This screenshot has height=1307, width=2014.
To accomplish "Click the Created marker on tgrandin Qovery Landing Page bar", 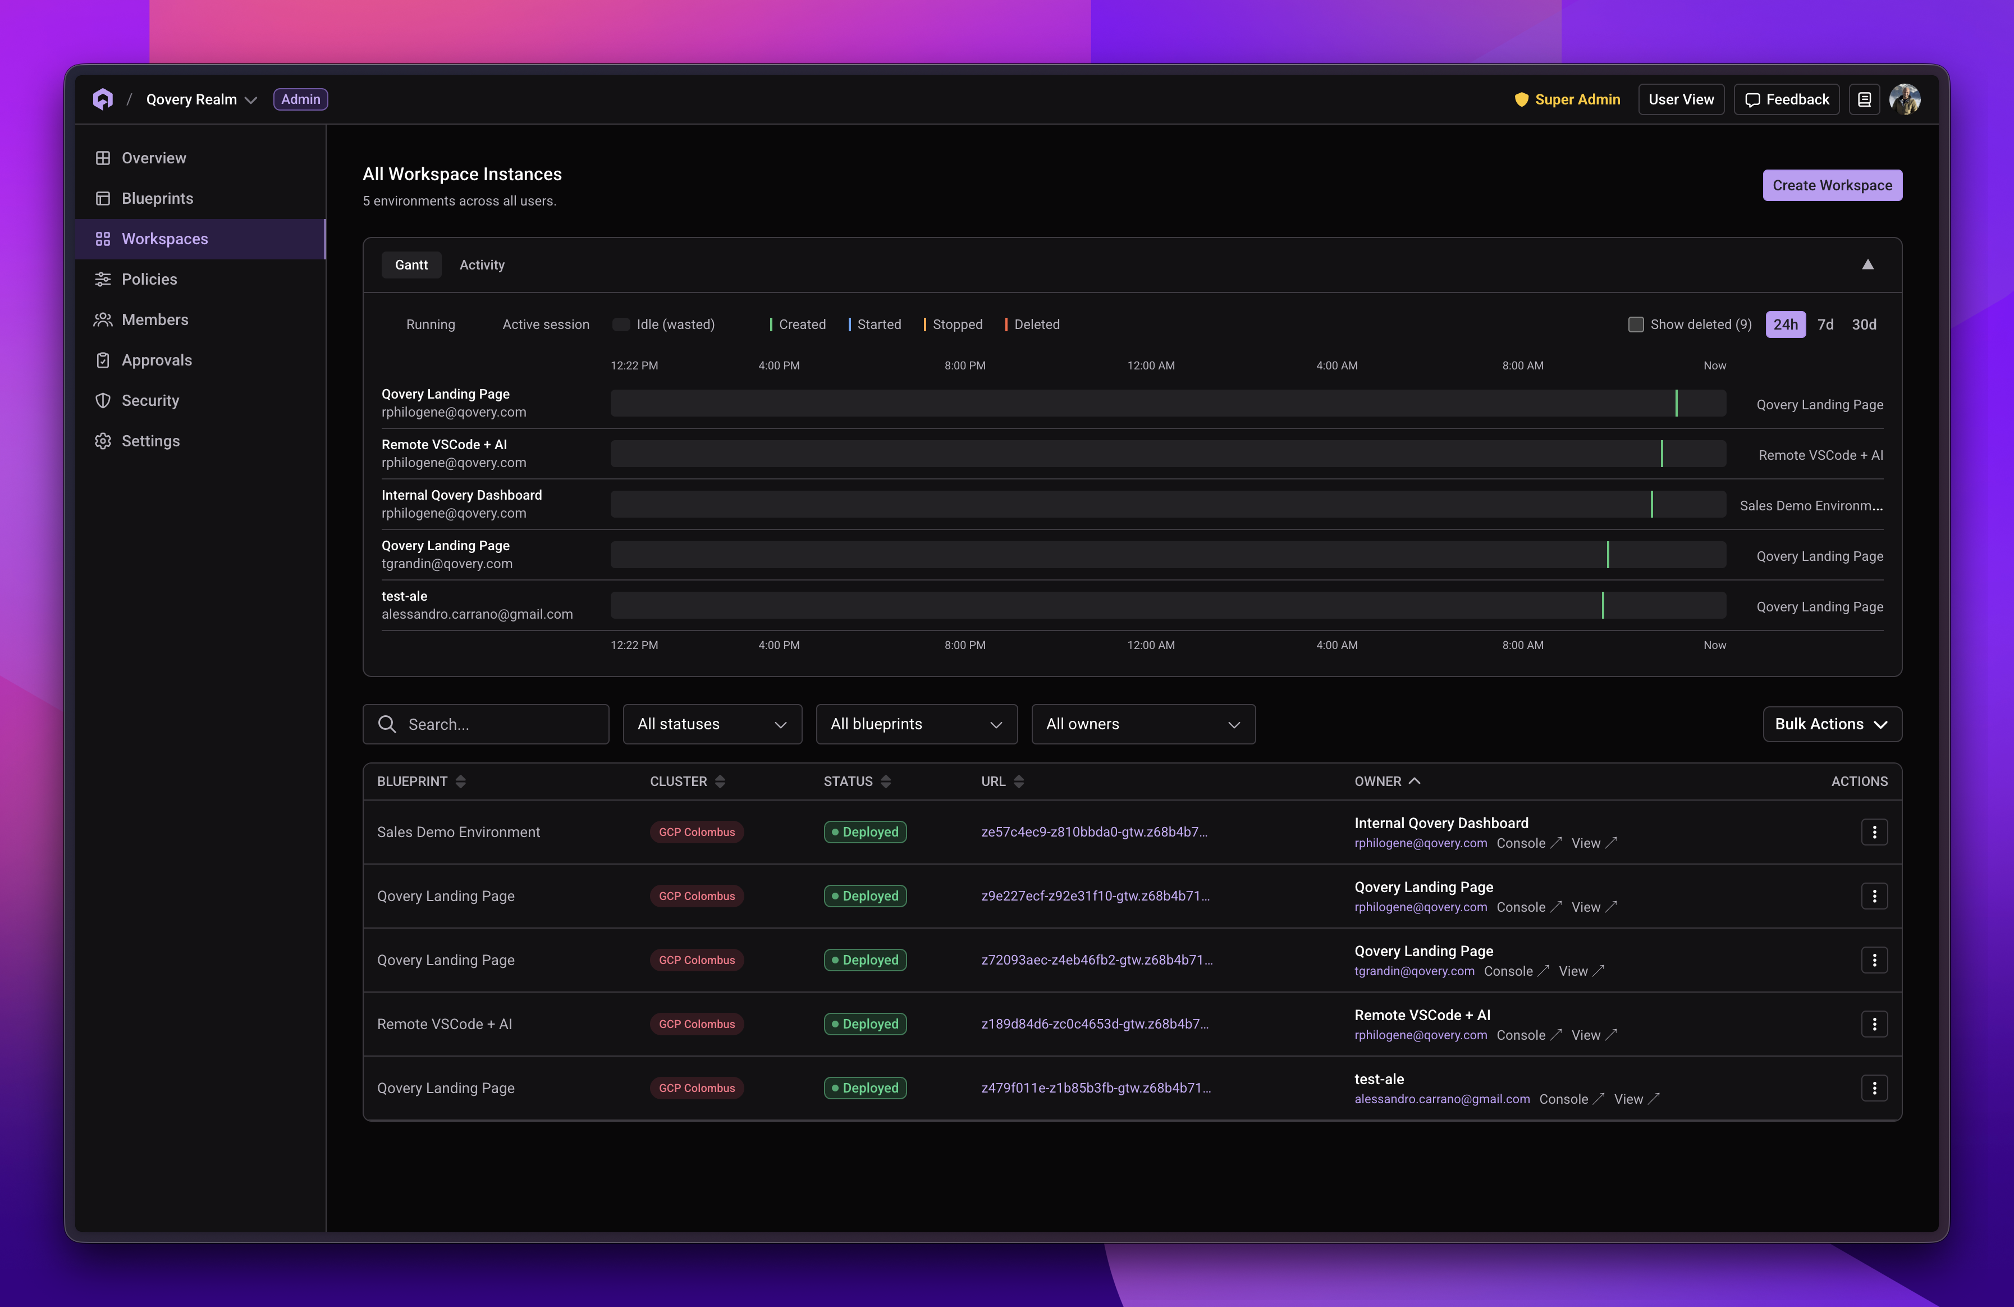I will pyautogui.click(x=1607, y=555).
